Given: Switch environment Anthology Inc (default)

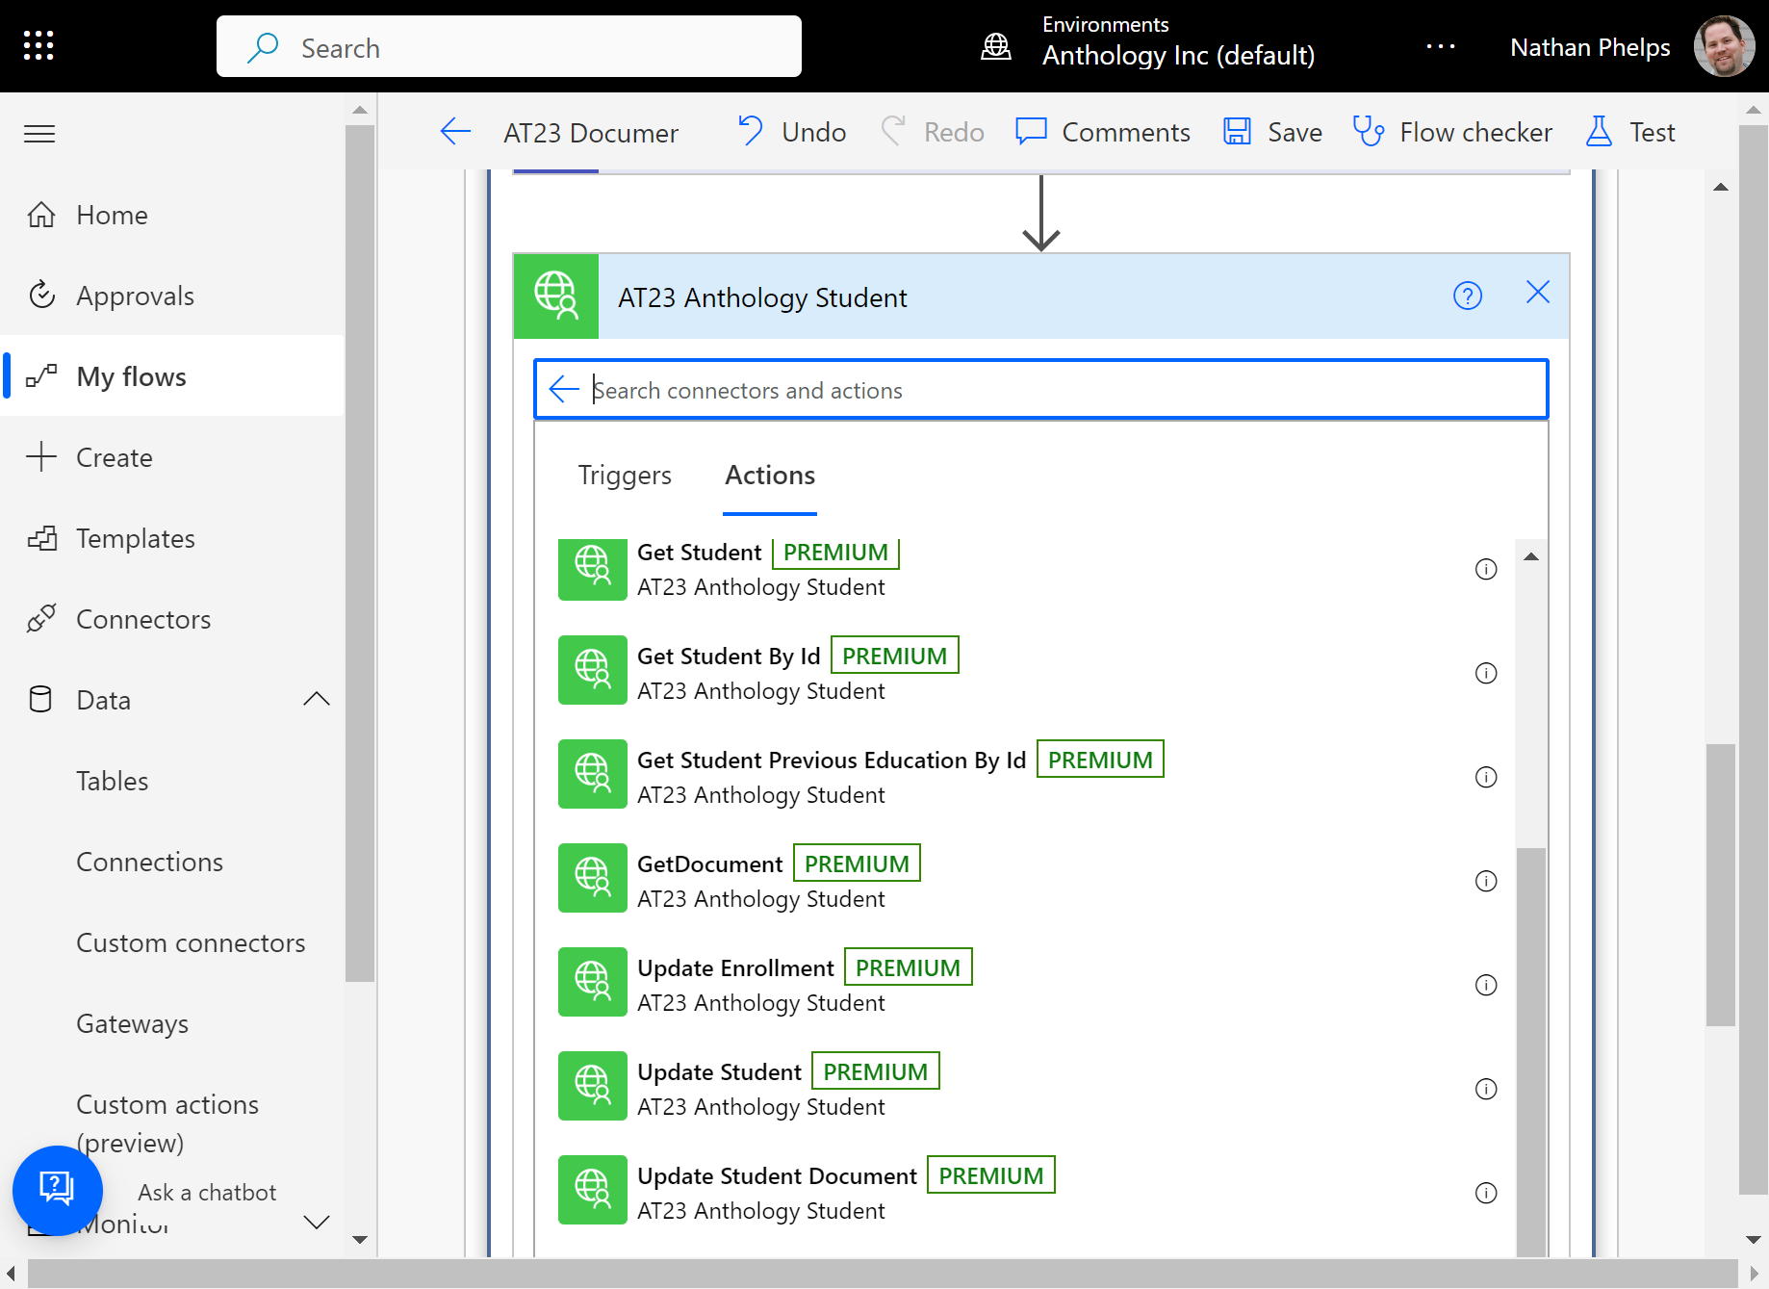Looking at the screenshot, I should point(1177,56).
